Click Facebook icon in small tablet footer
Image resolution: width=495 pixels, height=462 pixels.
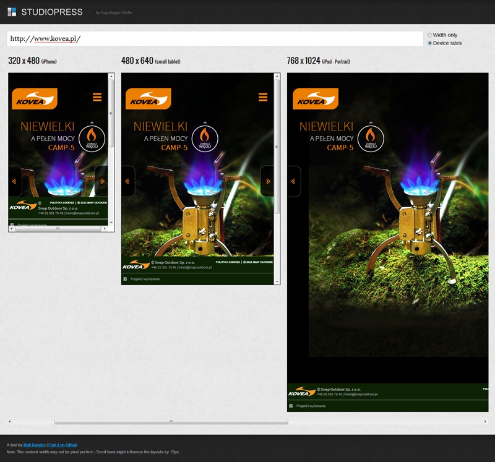tap(126, 279)
